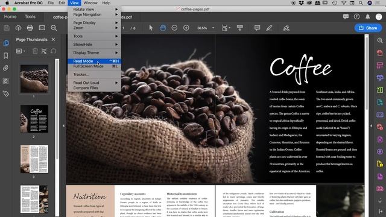Image resolution: width=386 pixels, height=217 pixels.
Task: Open the zoom percentage dropdown arrow
Action: point(213,28)
